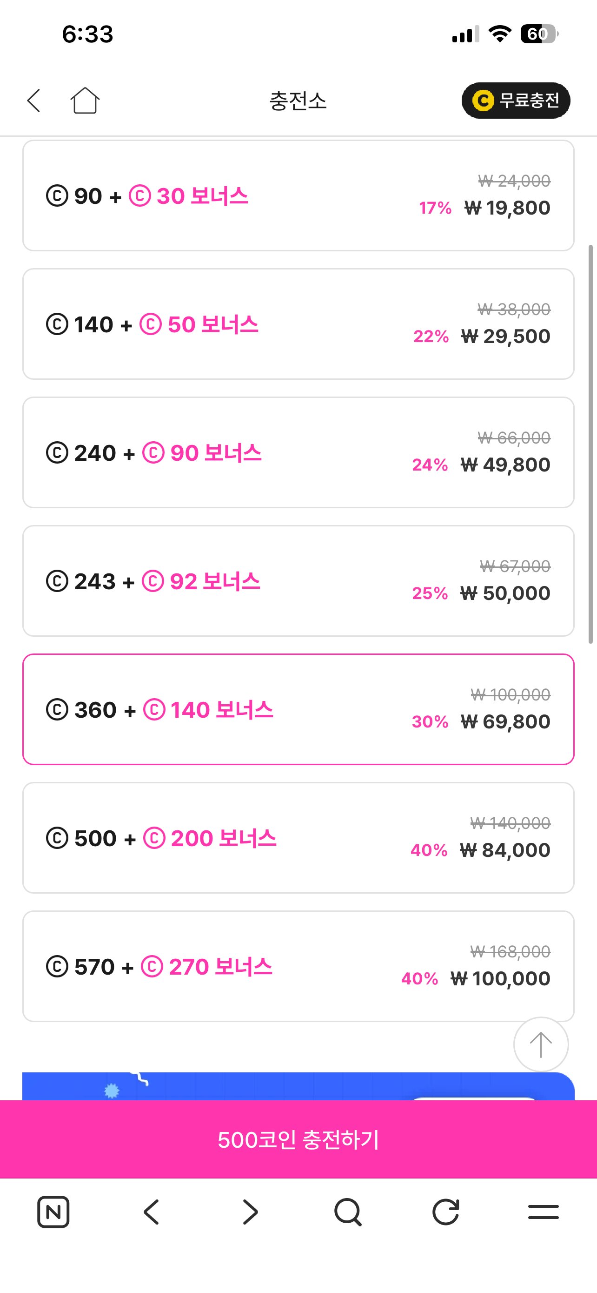
Task: Tap the scroll-to-top arrow button
Action: [540, 1044]
